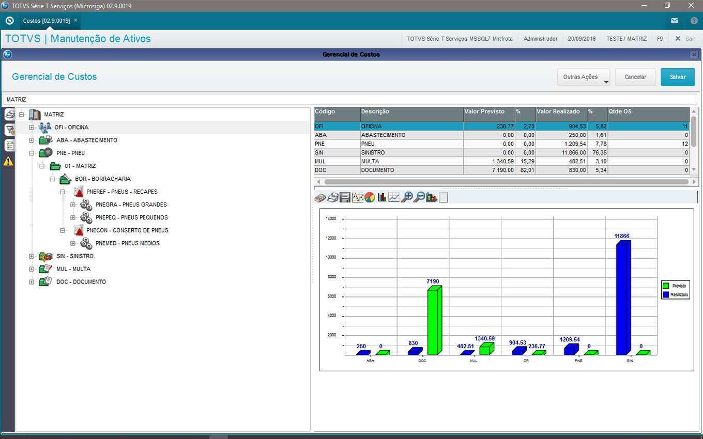Click the green Previsto legend swatch
The width and height of the screenshot is (703, 439).
point(666,286)
